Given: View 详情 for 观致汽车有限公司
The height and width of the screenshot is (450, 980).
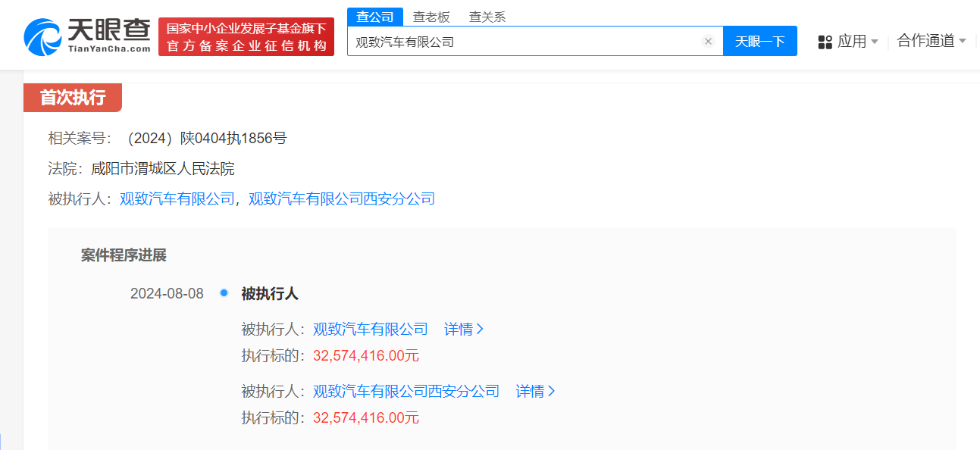Looking at the screenshot, I should coord(459,330).
